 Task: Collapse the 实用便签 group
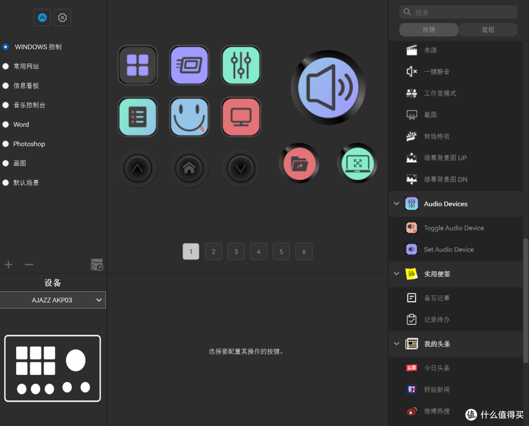[397, 274]
